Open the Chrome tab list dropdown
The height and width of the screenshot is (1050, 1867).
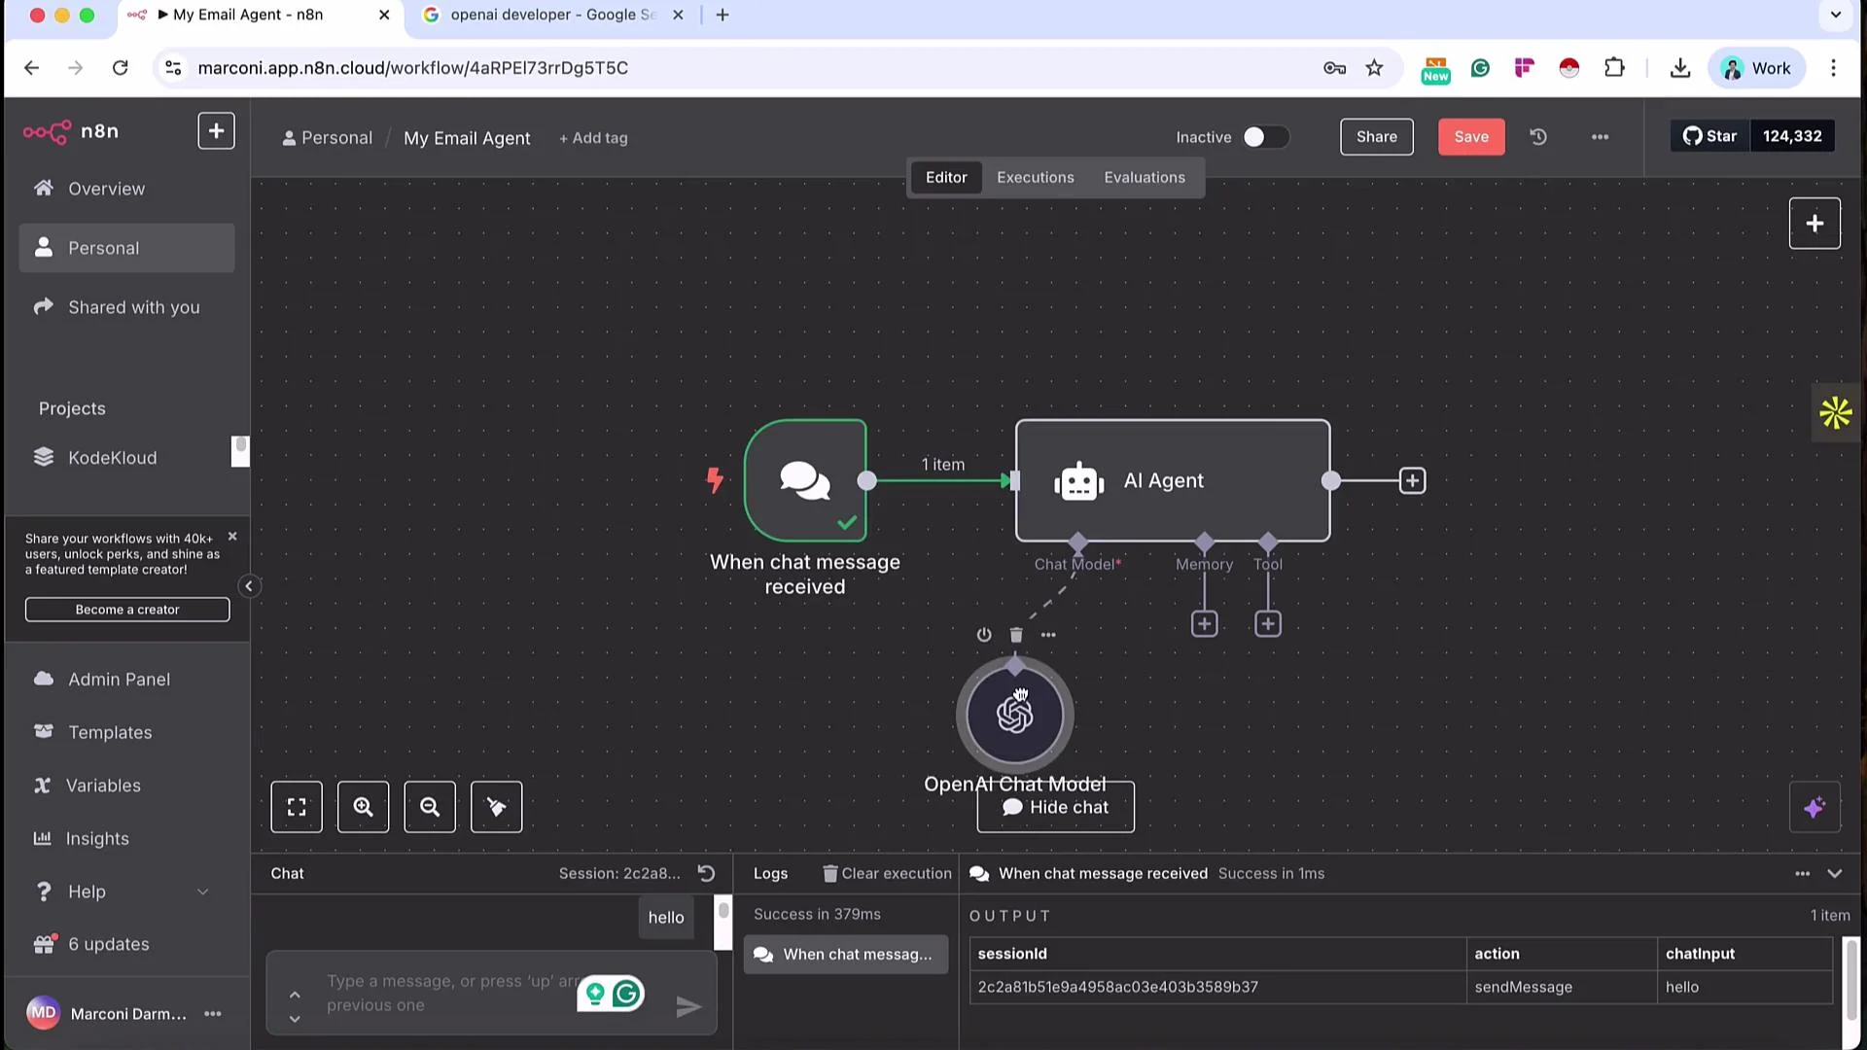(1835, 15)
